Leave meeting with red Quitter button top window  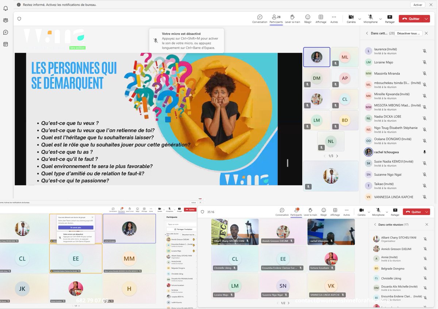pos(411,19)
